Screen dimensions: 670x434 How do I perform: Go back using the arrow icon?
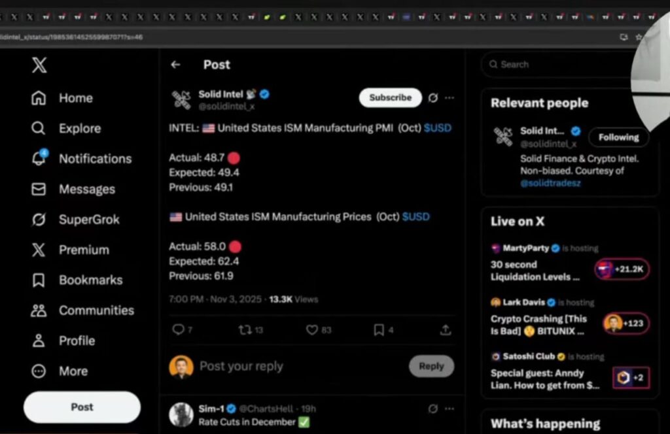point(175,65)
